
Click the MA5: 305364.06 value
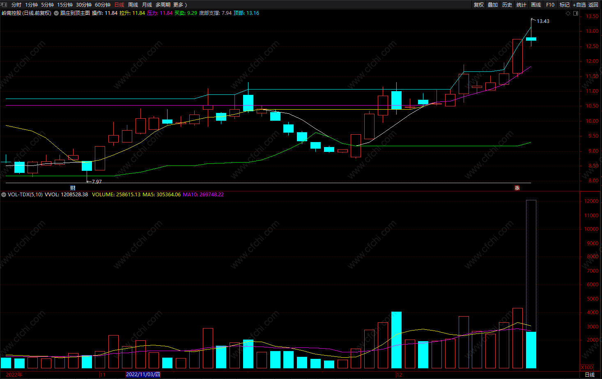[x=161, y=195]
